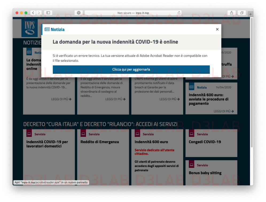Click the page's vertical scrollbar
266x202 pixels.
[x=252, y=83]
